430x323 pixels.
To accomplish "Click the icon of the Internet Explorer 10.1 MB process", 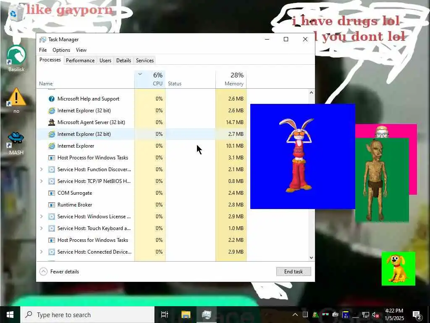I will click(x=51, y=146).
